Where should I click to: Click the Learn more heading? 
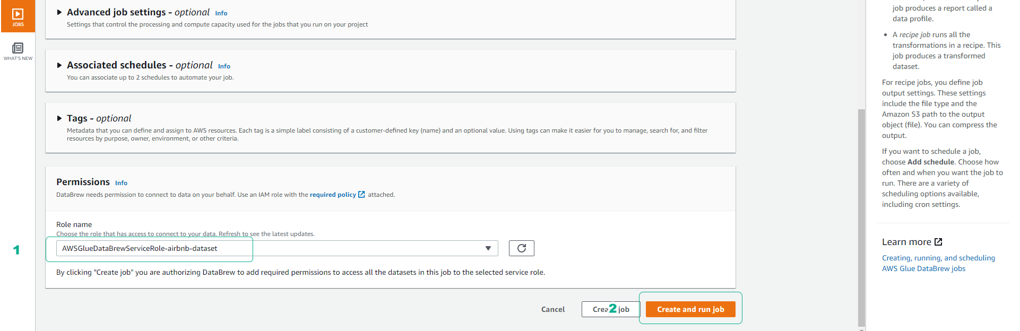pos(906,242)
